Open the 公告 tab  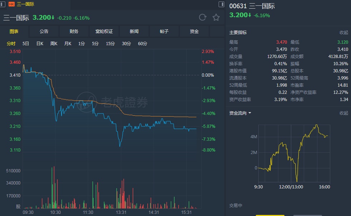point(44,32)
